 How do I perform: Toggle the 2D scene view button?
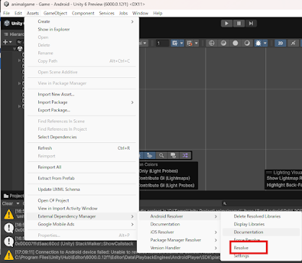click(280, 43)
